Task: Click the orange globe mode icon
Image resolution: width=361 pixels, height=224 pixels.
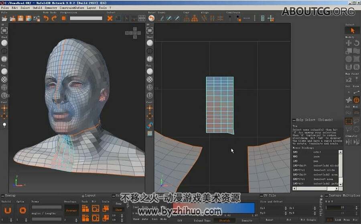Action: [357, 100]
